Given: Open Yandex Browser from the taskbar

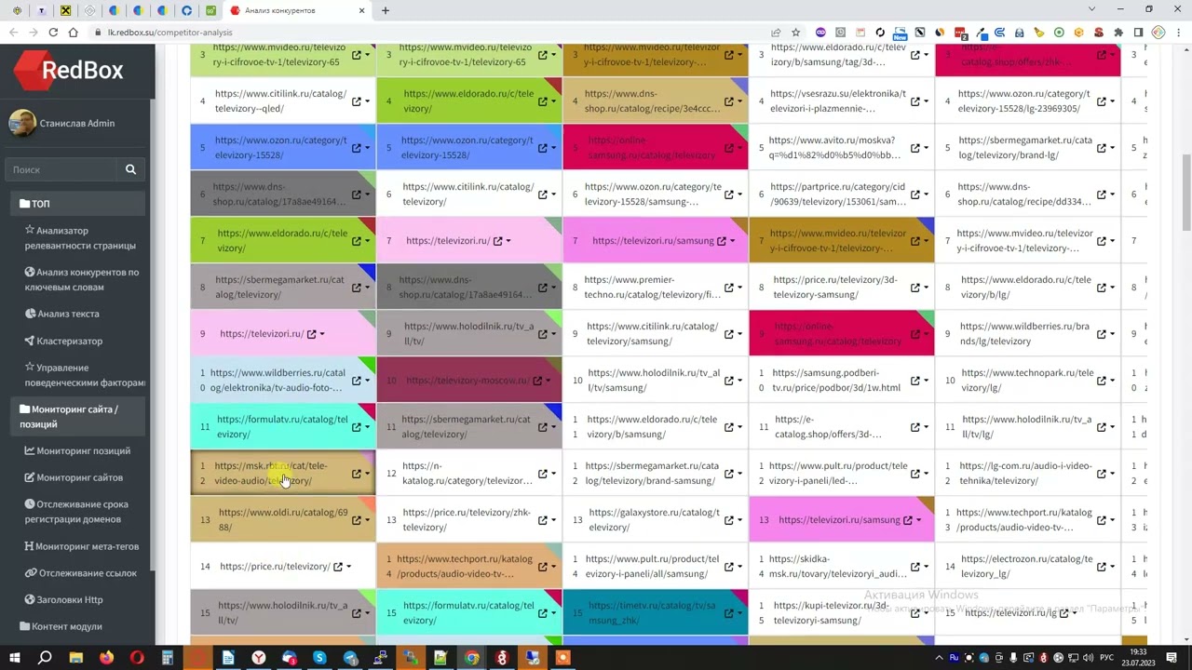Looking at the screenshot, I should 259,658.
